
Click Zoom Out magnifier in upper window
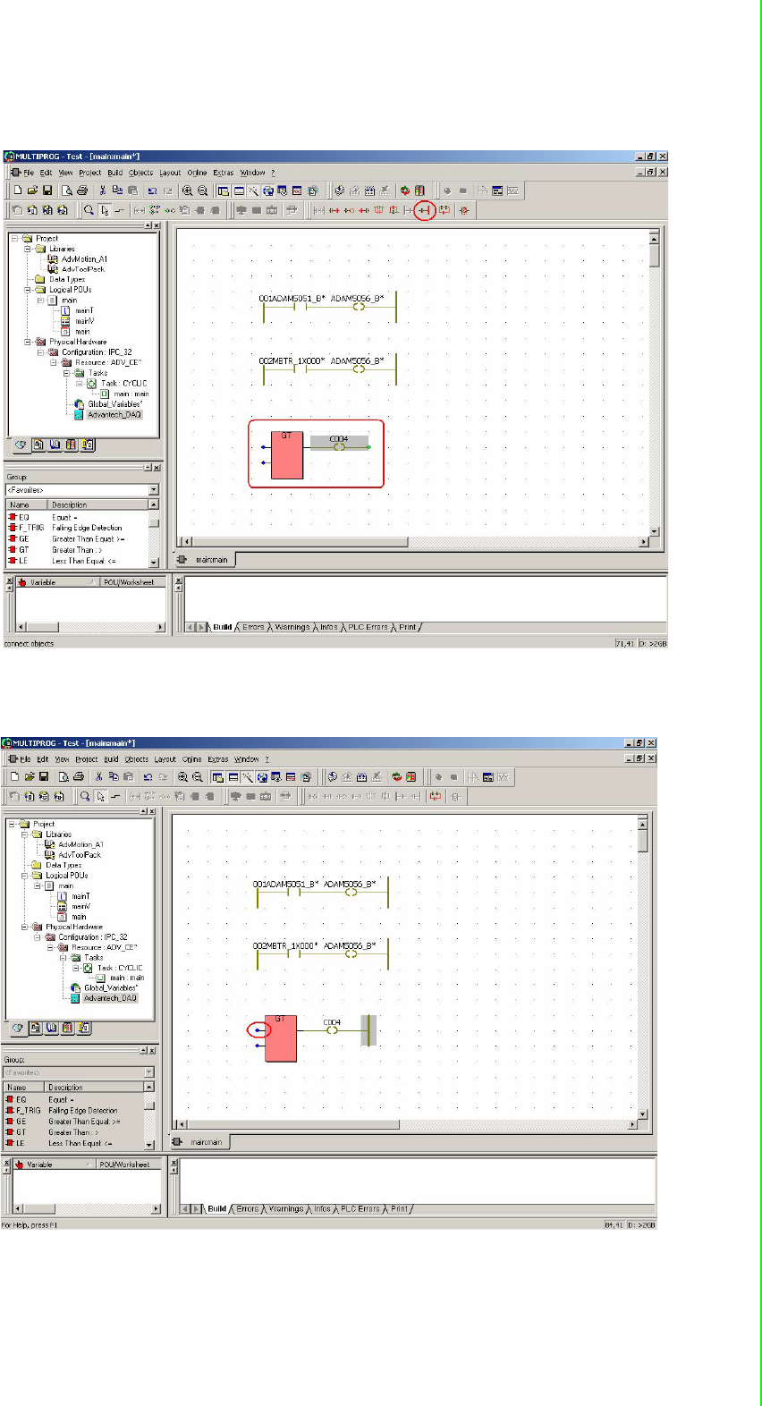(x=202, y=191)
